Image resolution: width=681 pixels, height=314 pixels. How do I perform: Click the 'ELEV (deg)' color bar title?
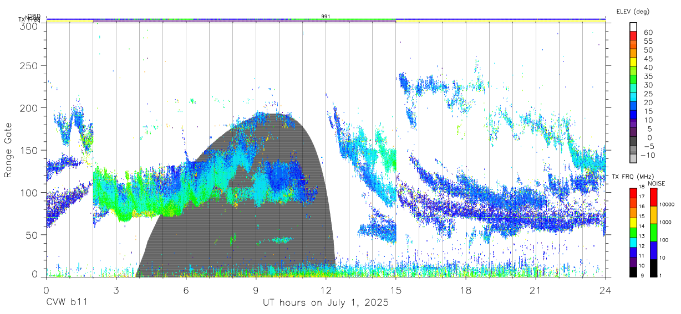click(x=633, y=12)
